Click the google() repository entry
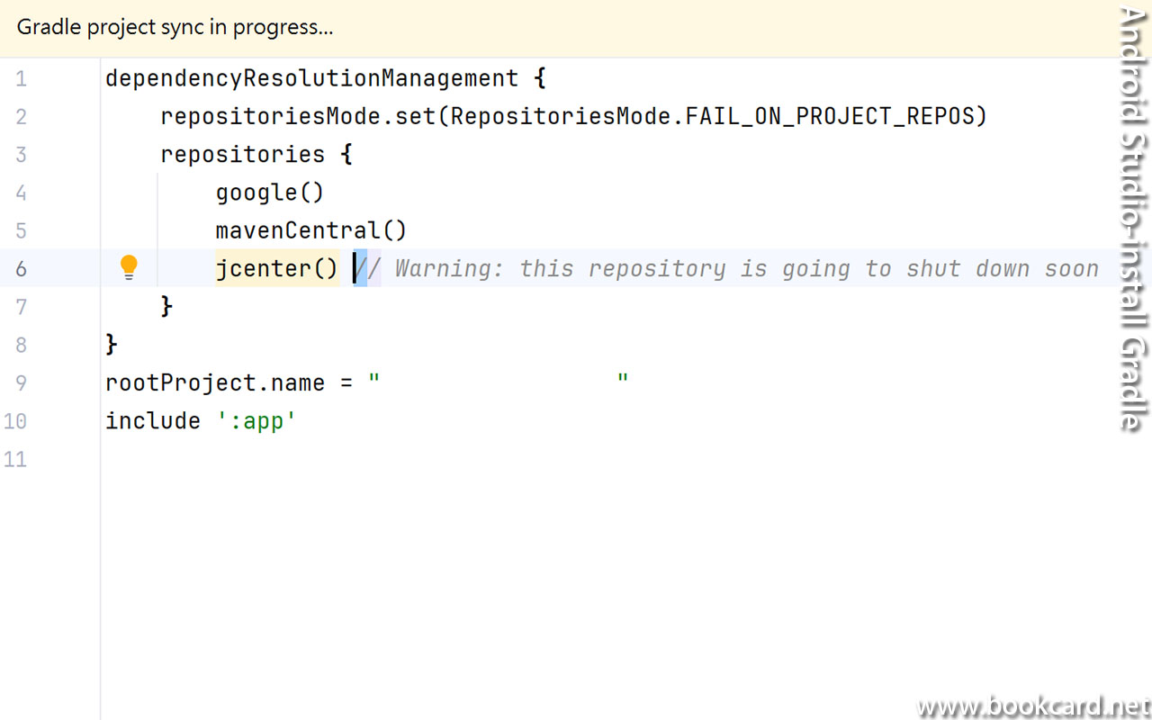Viewport: 1152px width, 720px height. pos(269,192)
